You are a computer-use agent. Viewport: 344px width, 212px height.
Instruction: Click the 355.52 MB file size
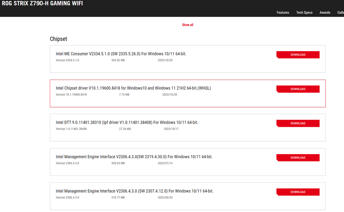(118, 60)
